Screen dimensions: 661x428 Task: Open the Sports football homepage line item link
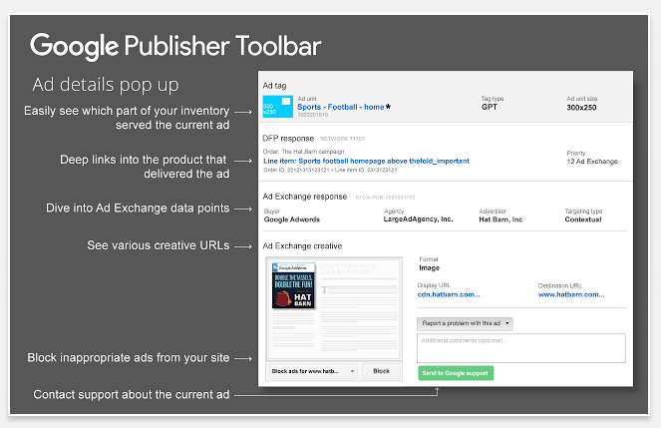pyautogui.click(x=366, y=161)
